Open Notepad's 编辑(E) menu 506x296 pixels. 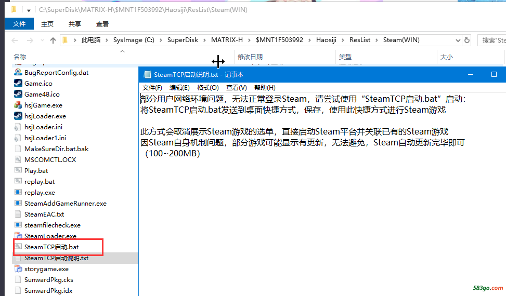tap(179, 88)
